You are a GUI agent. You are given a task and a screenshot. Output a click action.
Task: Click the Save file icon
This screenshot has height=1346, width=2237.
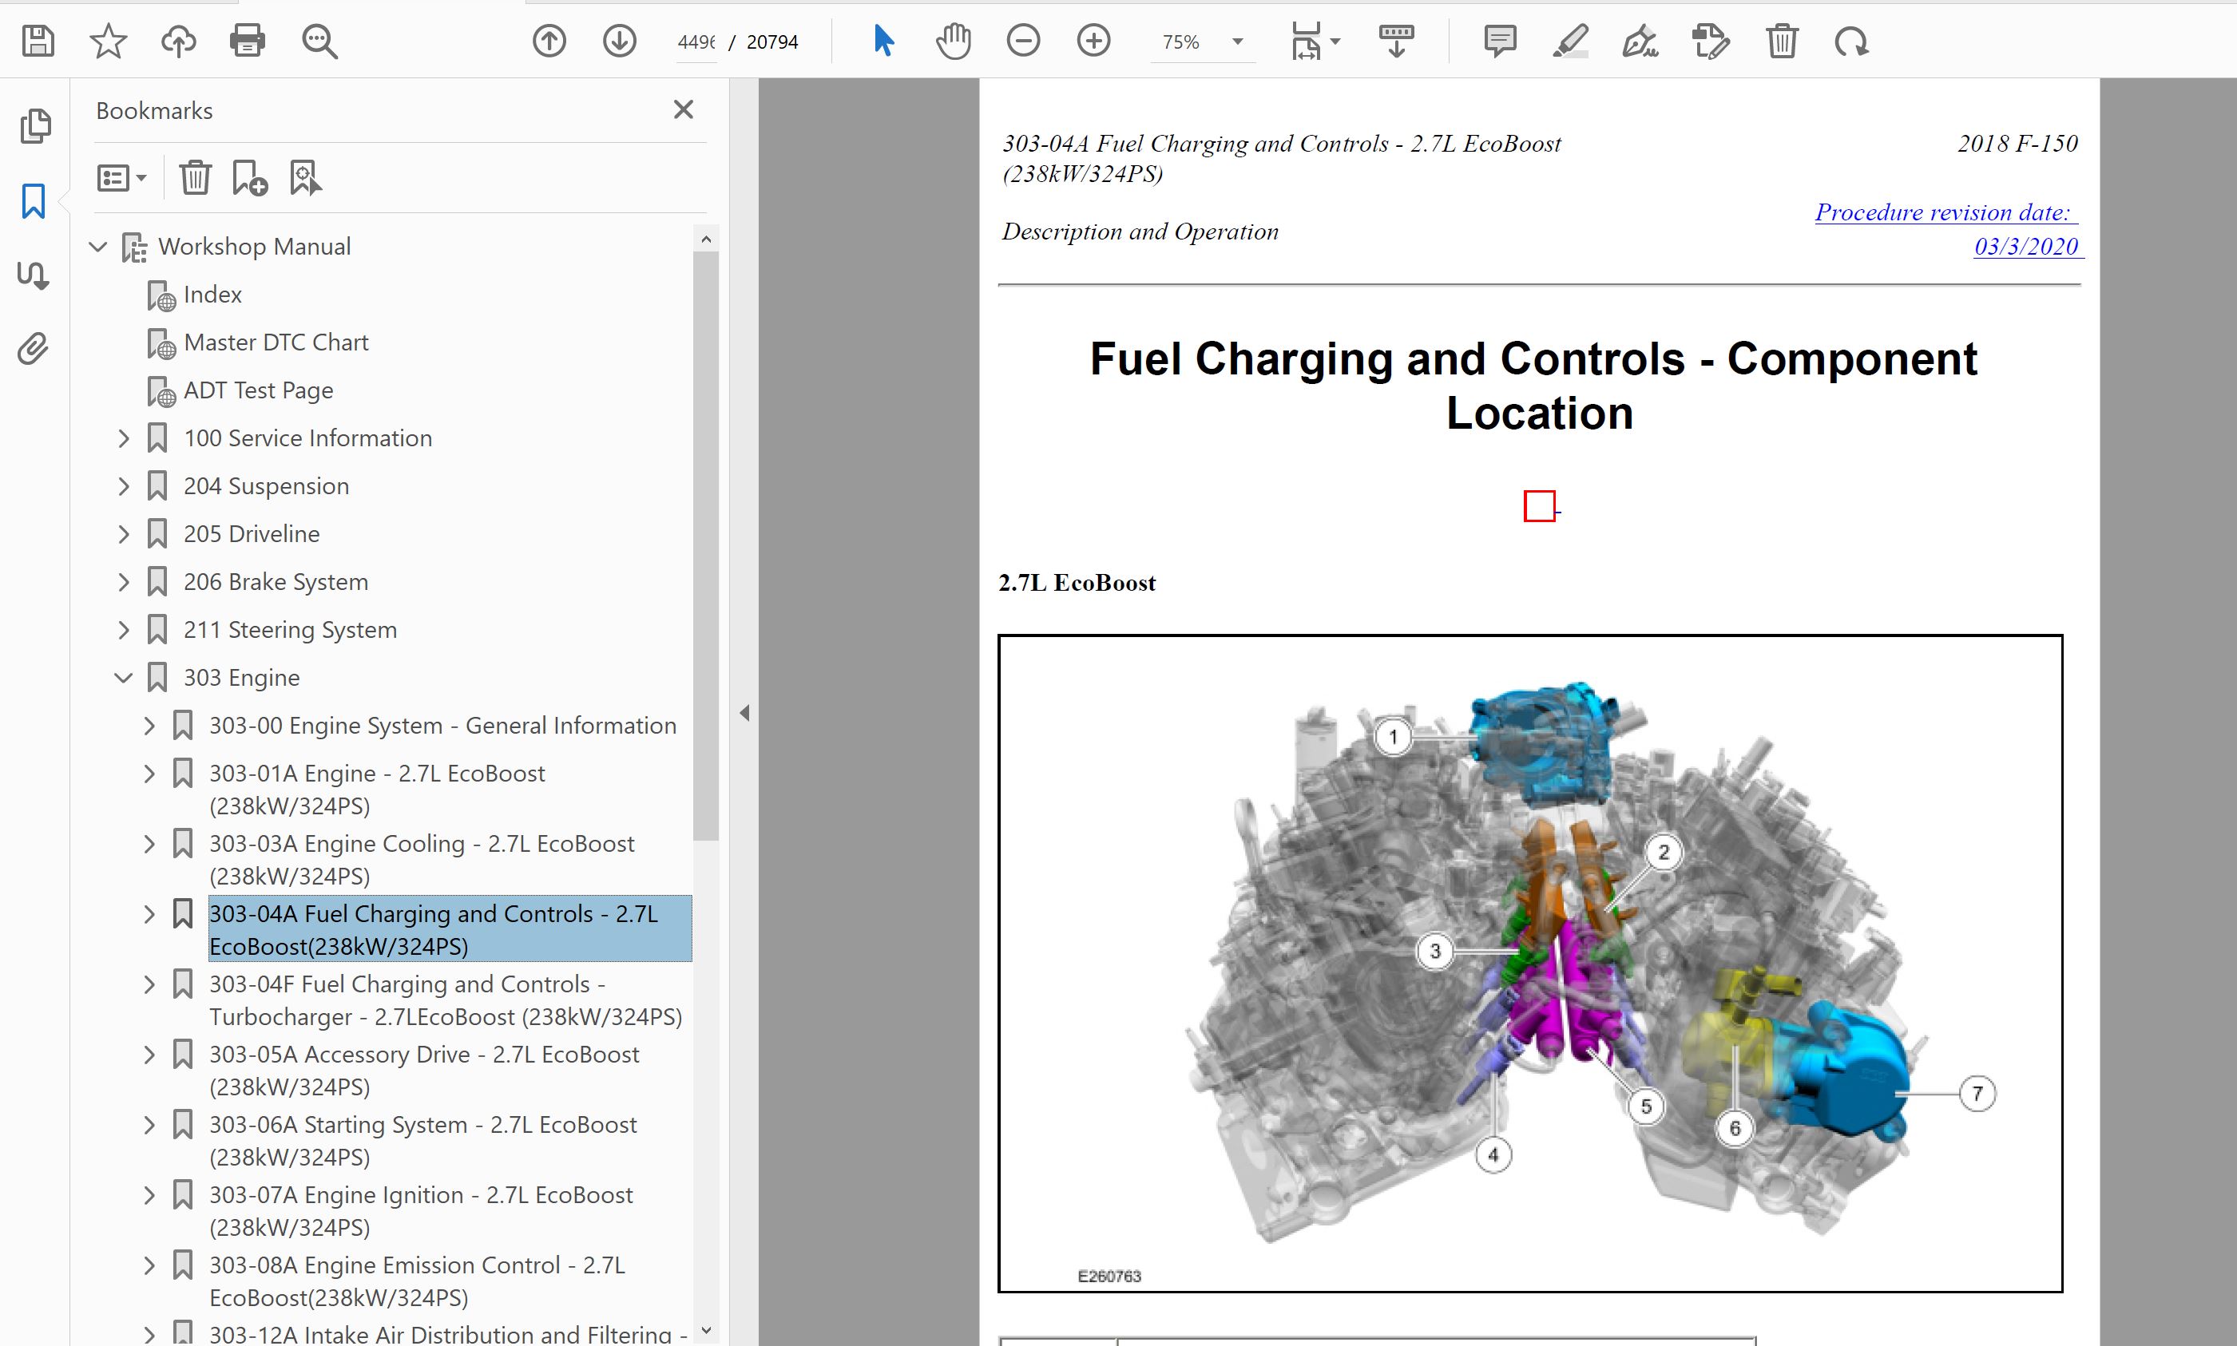click(38, 42)
